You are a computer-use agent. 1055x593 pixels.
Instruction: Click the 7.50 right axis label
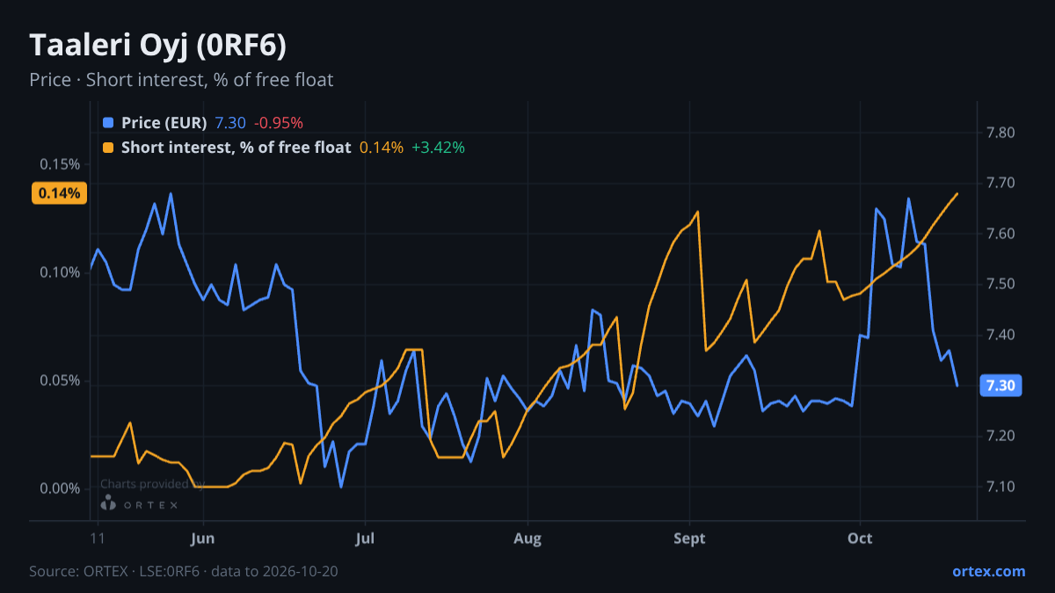(1000, 284)
